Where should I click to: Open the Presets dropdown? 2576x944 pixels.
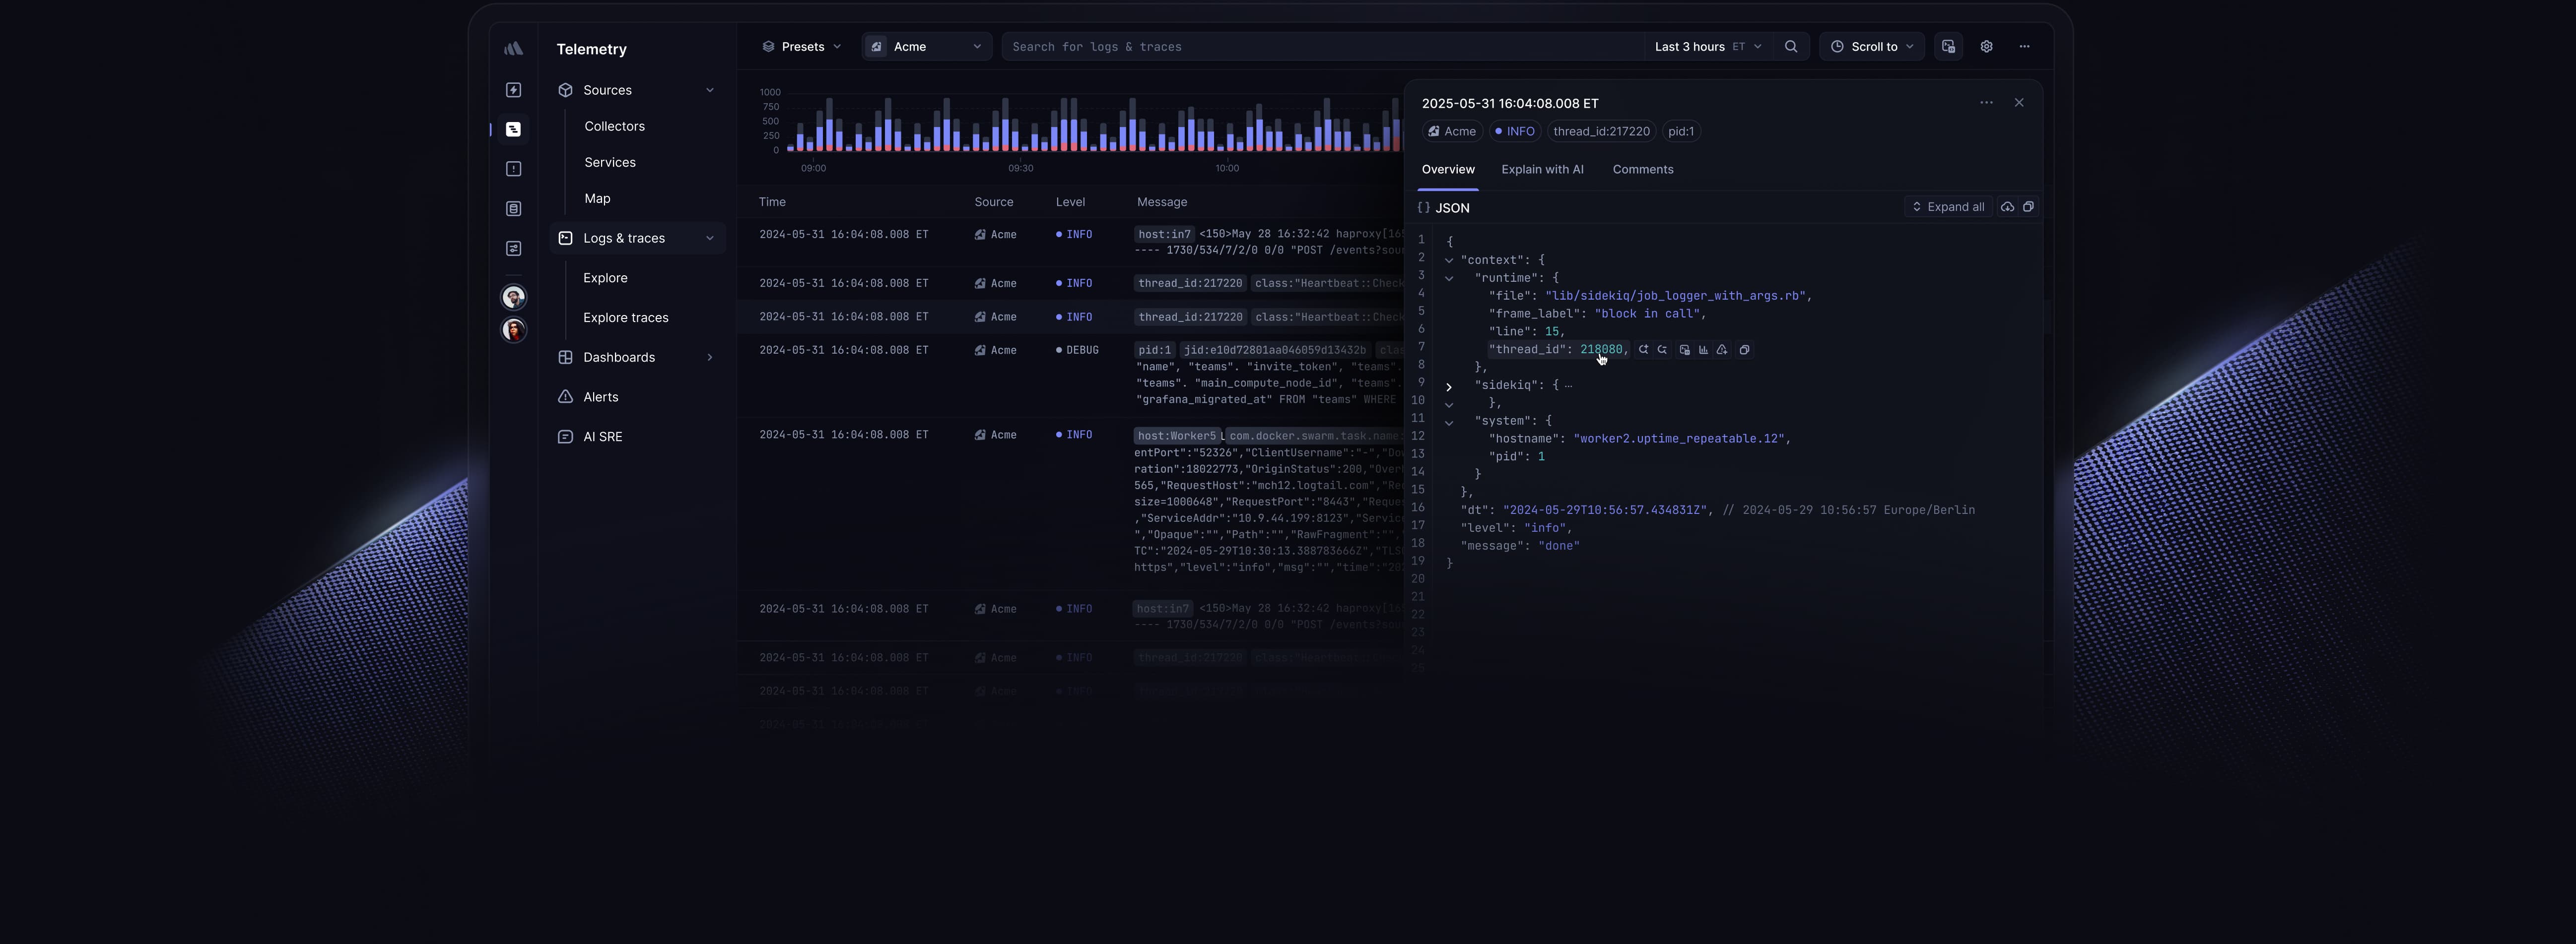pyautogui.click(x=802, y=47)
